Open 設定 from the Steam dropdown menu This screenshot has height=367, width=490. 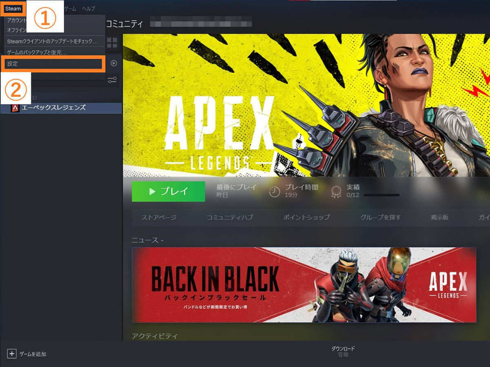(53, 64)
